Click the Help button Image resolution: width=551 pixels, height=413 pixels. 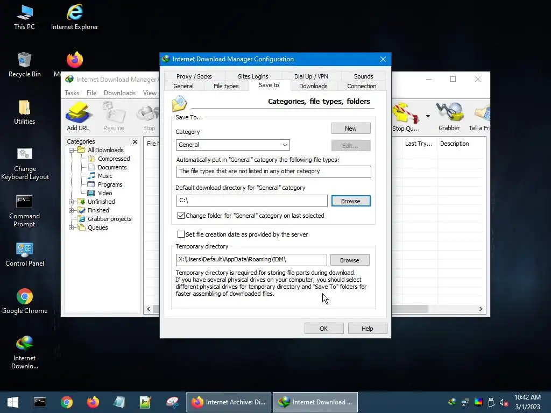(x=368, y=329)
